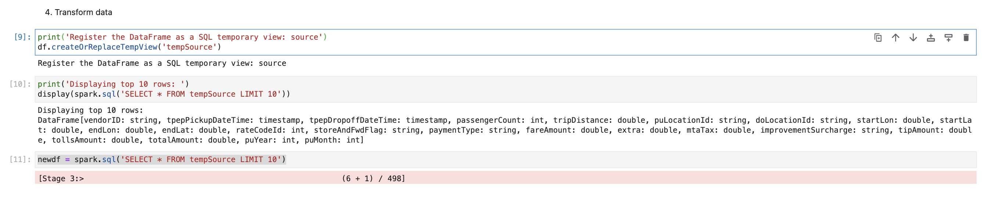Screen dimensions: 984x197
Task: Click the [11] cell prompt
Action: point(20,160)
